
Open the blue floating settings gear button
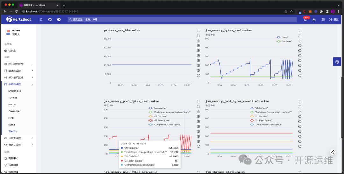pyautogui.click(x=337, y=62)
